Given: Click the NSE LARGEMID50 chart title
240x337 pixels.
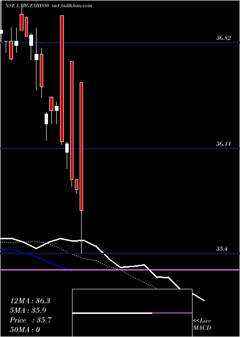Looking at the screenshot, I should 27,6.
